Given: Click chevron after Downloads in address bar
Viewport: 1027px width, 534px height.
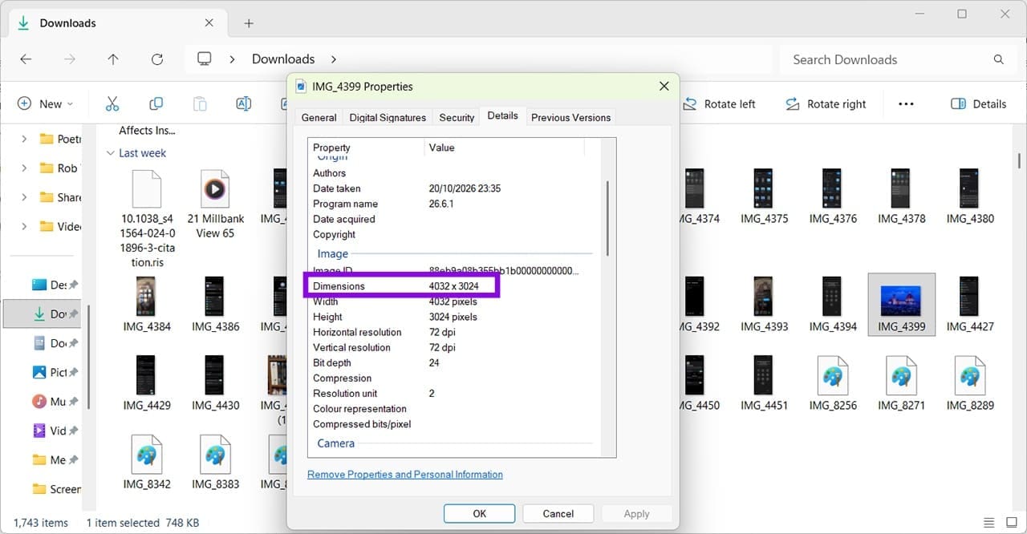Looking at the screenshot, I should [x=334, y=59].
